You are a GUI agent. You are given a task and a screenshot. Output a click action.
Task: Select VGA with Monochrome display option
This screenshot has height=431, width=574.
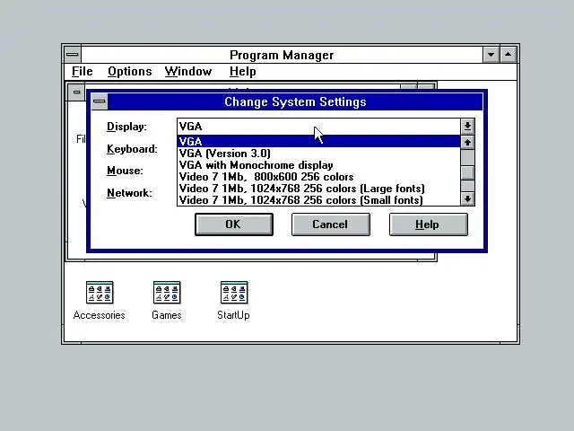tap(318, 165)
